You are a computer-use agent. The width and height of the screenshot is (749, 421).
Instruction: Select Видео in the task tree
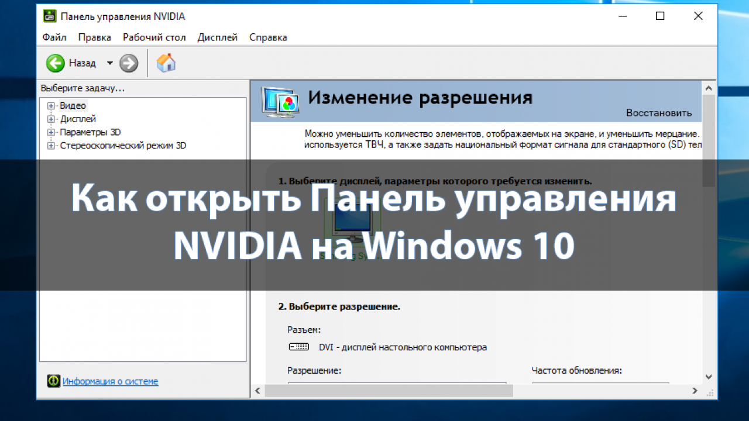pyautogui.click(x=73, y=106)
